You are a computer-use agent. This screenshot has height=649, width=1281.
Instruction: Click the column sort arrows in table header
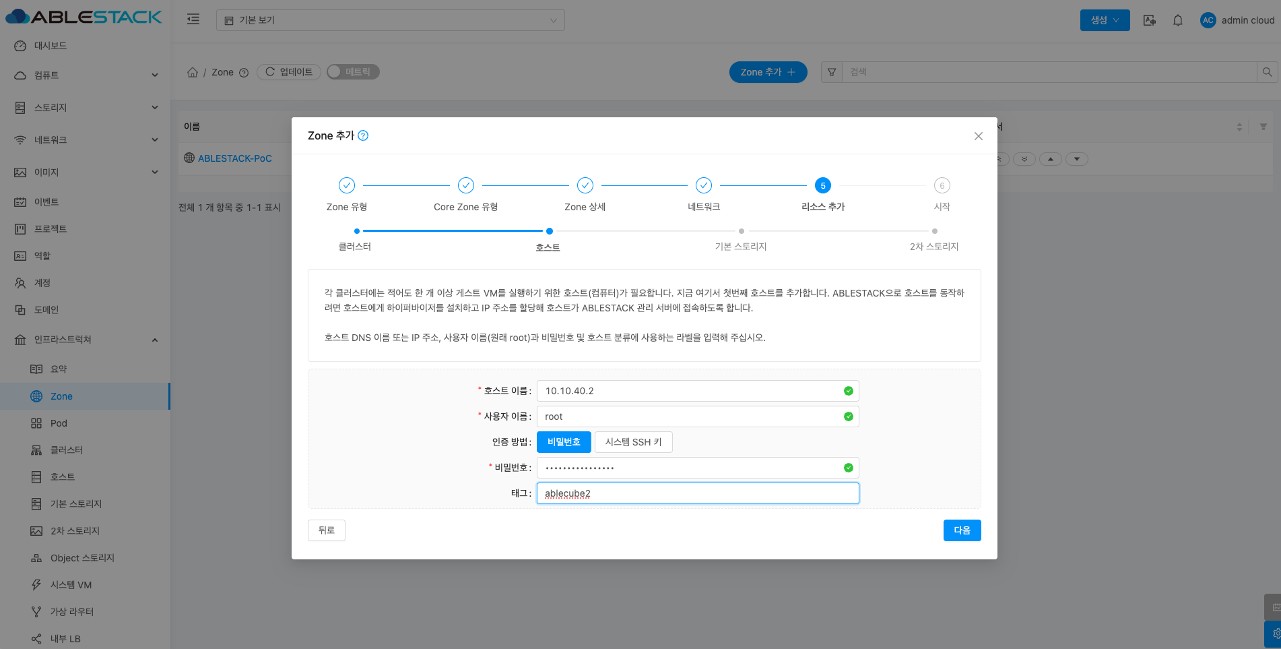pyautogui.click(x=1239, y=127)
